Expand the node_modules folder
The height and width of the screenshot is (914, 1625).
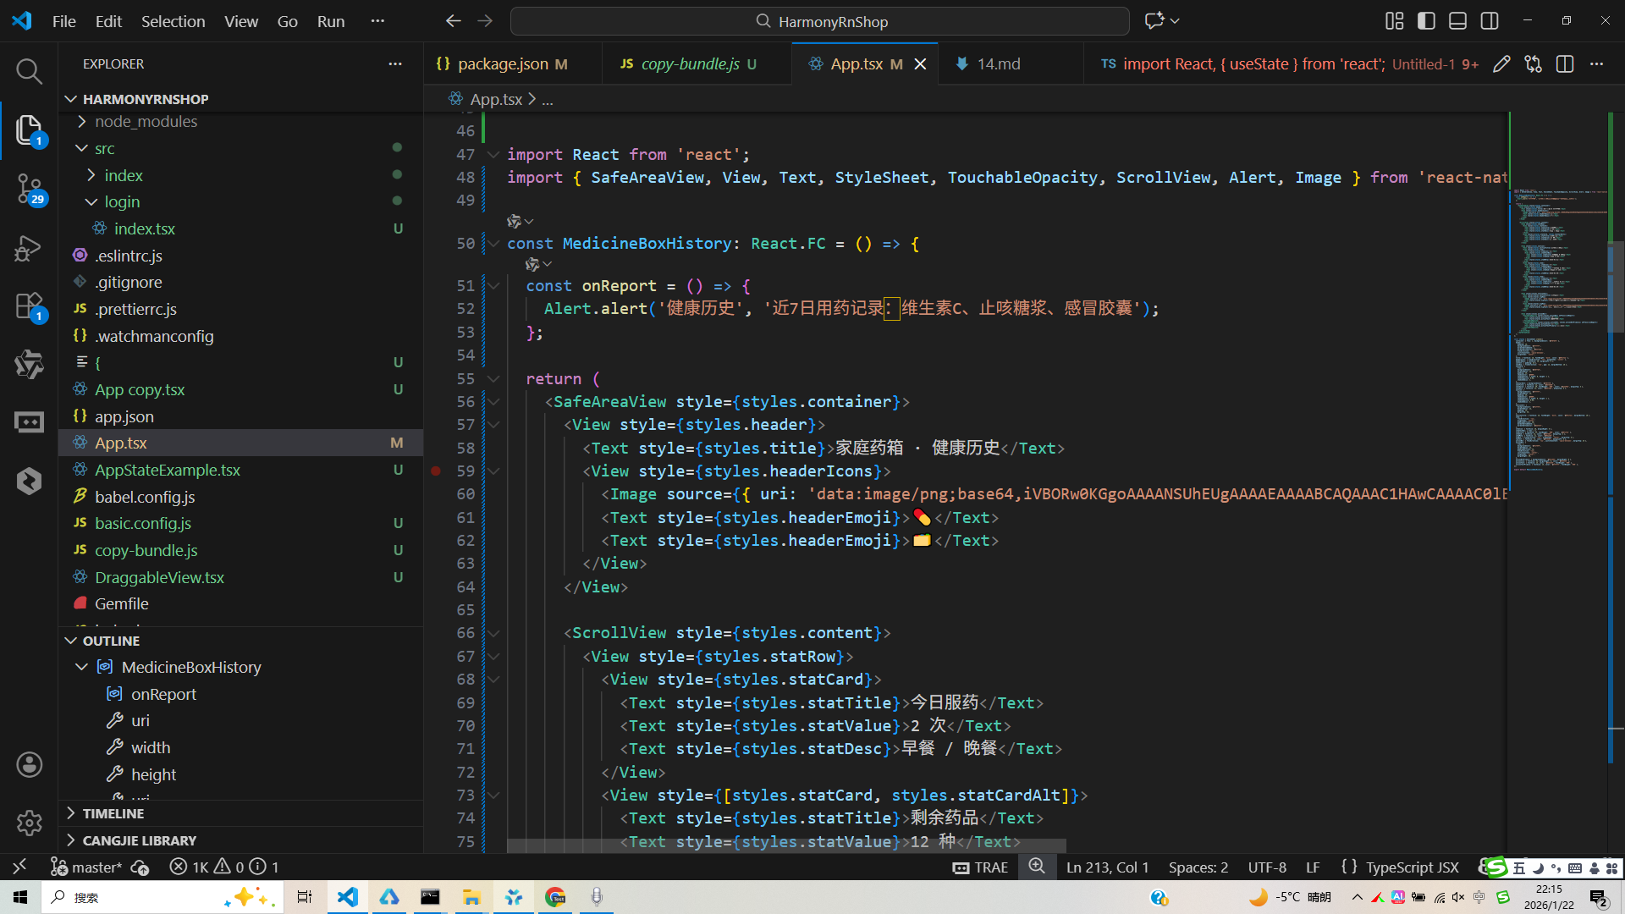tap(81, 121)
